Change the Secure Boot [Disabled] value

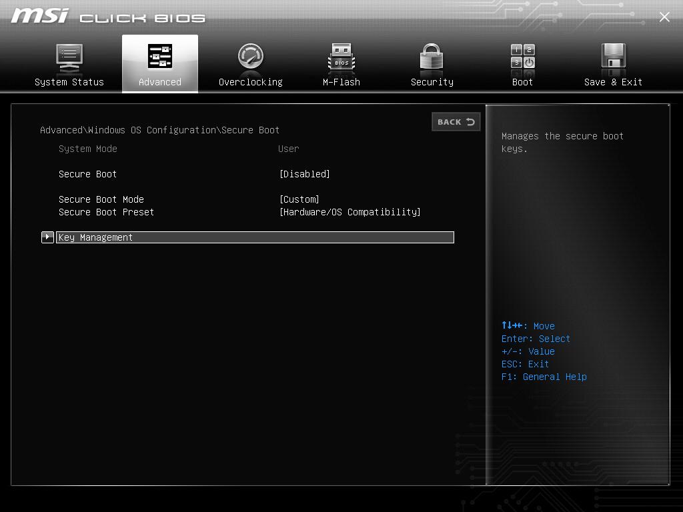pos(304,174)
